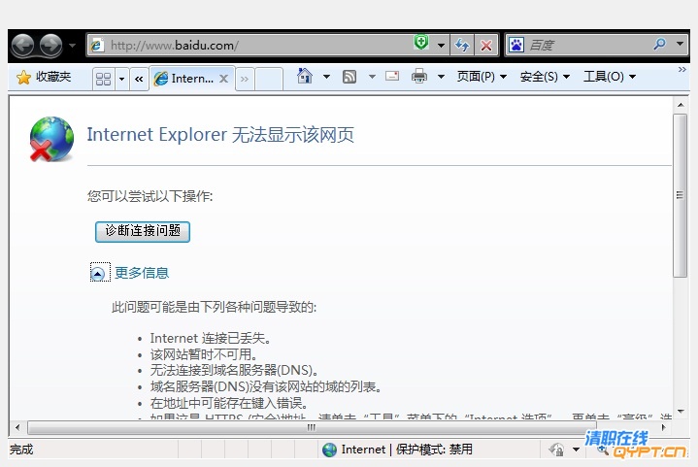The width and height of the screenshot is (698, 467).
Task: Click the vertical scrollbar up arrow
Action: point(681,105)
